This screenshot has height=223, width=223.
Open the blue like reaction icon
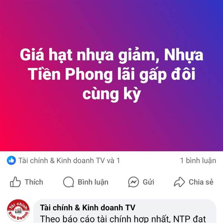pyautogui.click(x=12, y=161)
